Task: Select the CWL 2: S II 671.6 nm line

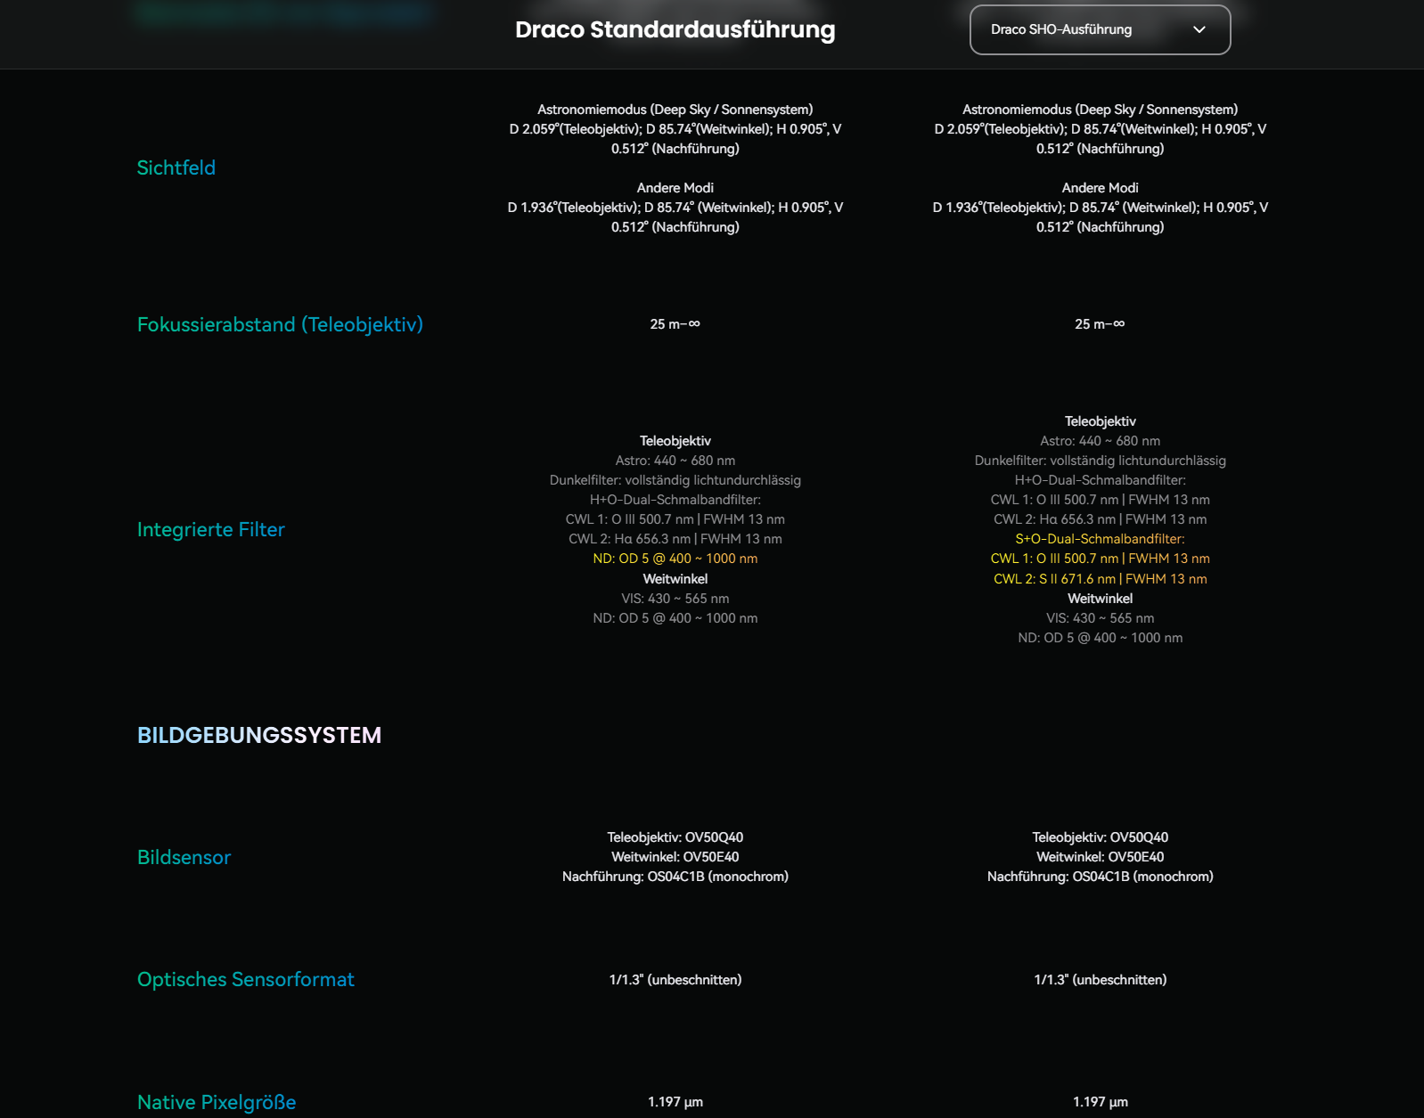Action: click(1101, 579)
